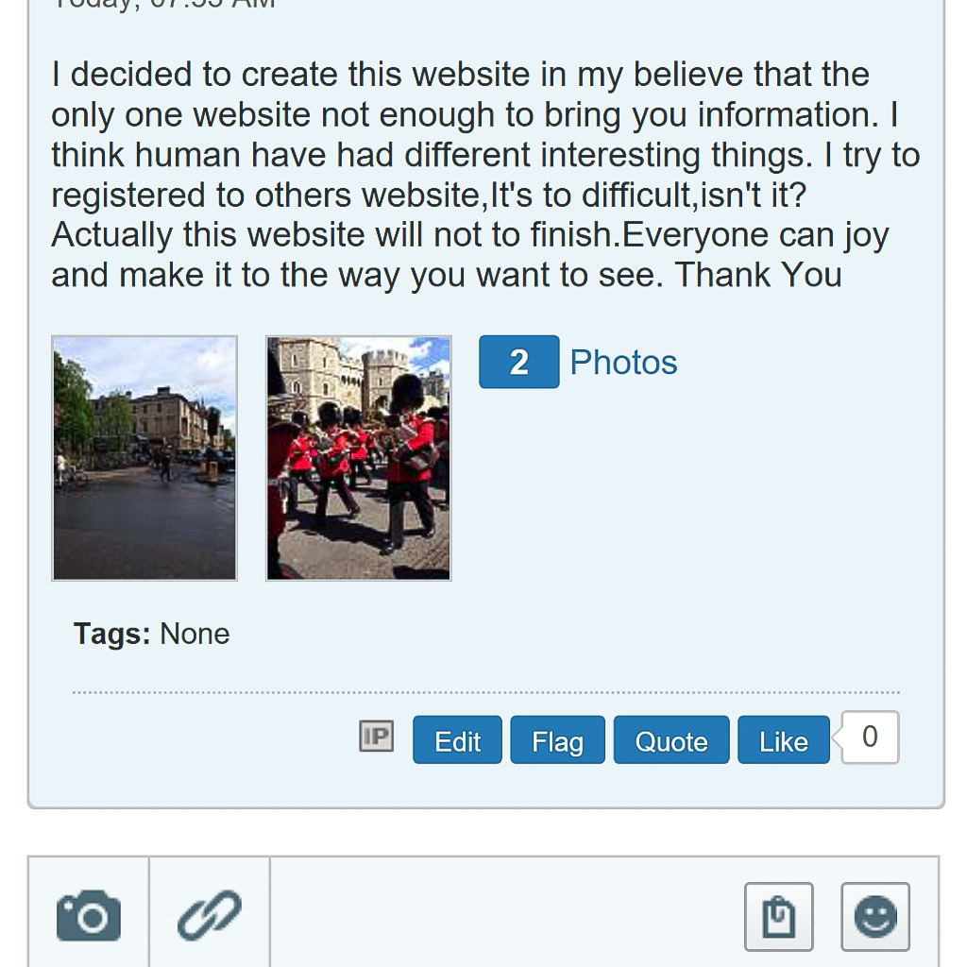Open the street scene photo thumbnail
The width and height of the screenshot is (967, 967).
[144, 458]
